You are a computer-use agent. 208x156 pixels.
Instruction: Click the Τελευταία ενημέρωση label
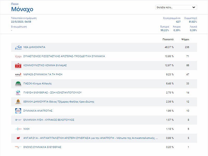click(24, 18)
